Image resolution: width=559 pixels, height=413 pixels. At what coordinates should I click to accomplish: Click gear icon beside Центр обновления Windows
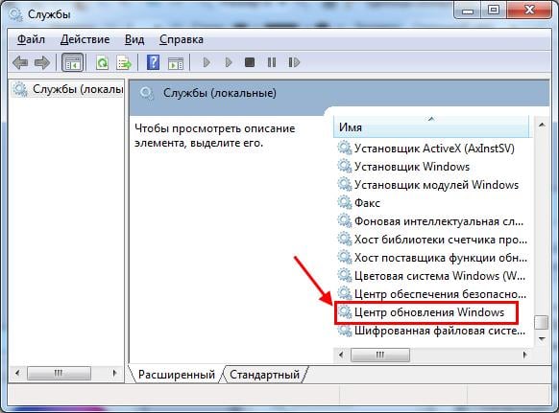pyautogui.click(x=345, y=312)
